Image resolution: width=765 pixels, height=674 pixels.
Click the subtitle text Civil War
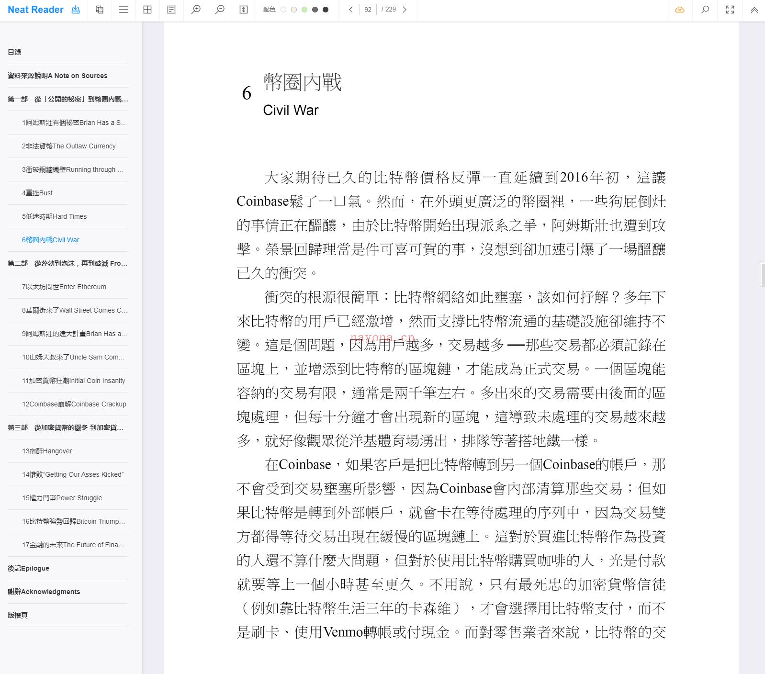click(x=291, y=110)
